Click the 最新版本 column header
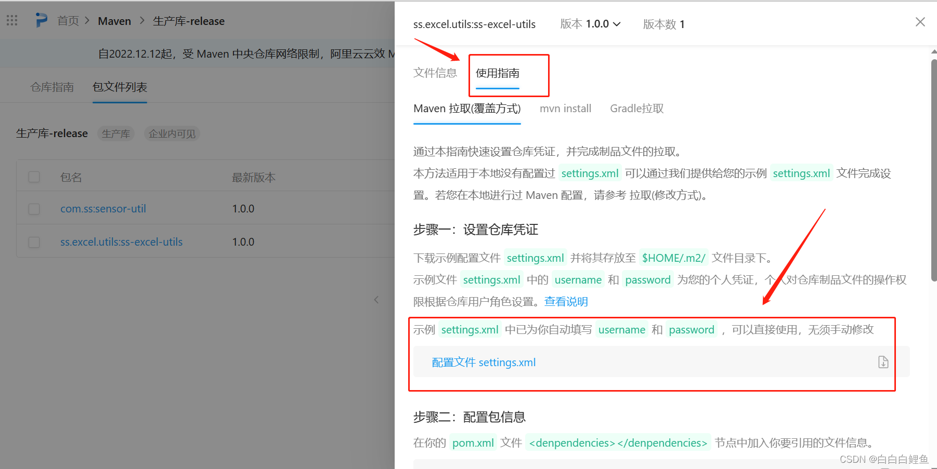Viewport: 937px width, 469px height. [254, 177]
